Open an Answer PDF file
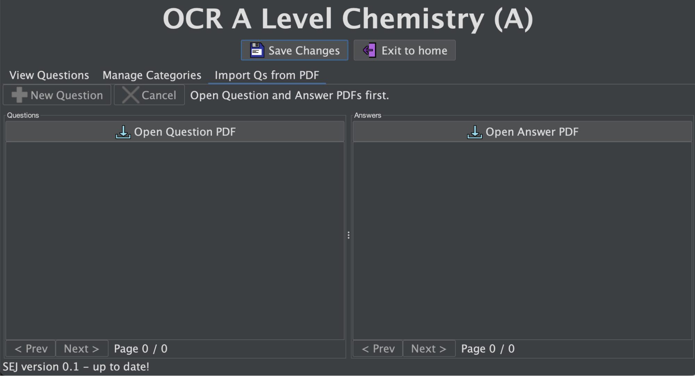The height and width of the screenshot is (376, 695). 522,132
